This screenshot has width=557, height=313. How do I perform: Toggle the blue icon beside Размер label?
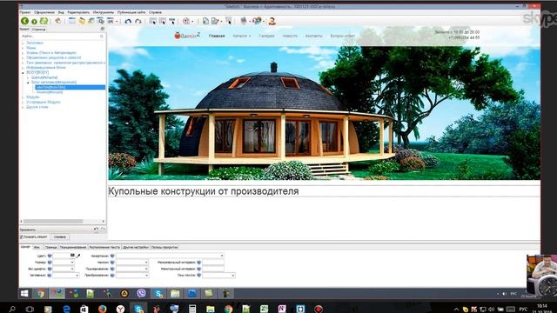[x=50, y=263]
